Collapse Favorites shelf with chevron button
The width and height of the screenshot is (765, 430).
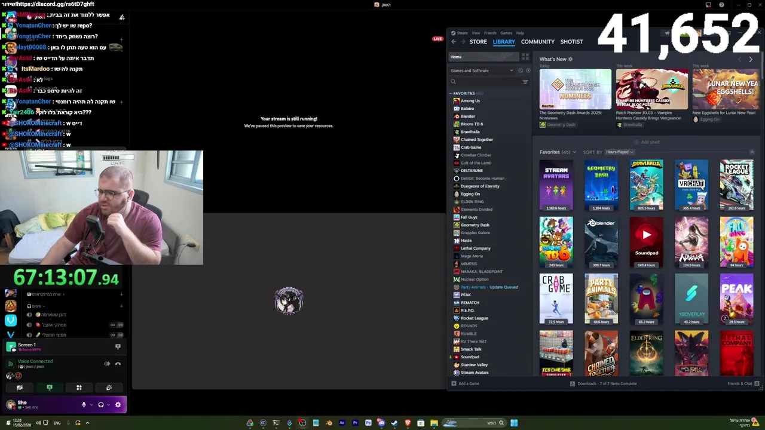[752, 152]
